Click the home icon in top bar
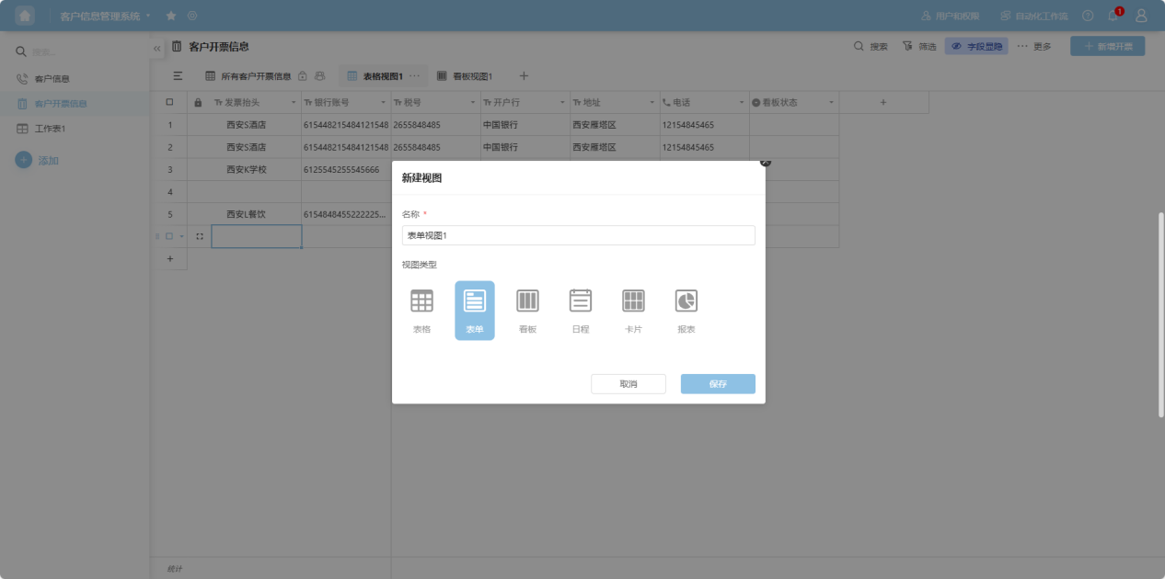Image resolution: width=1165 pixels, height=579 pixels. (25, 16)
